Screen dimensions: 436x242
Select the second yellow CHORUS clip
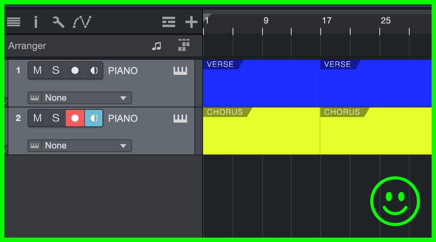(375, 133)
